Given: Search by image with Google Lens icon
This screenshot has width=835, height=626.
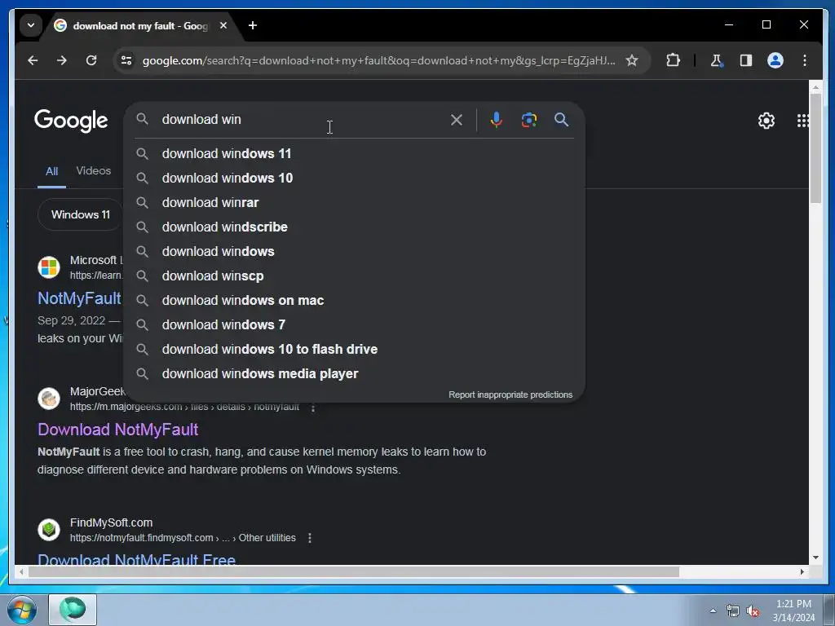Looking at the screenshot, I should (528, 120).
